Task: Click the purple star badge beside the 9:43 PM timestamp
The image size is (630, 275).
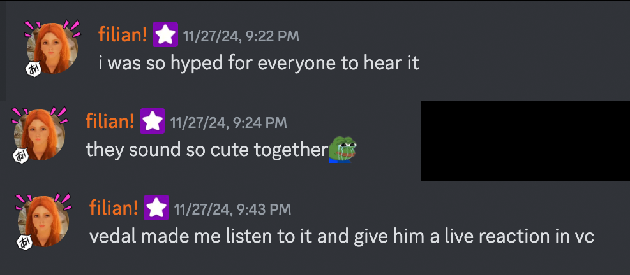Action: [x=156, y=208]
